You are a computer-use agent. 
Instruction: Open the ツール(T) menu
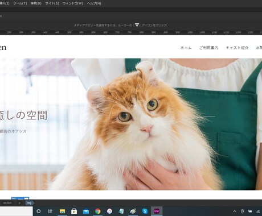click(20, 3)
